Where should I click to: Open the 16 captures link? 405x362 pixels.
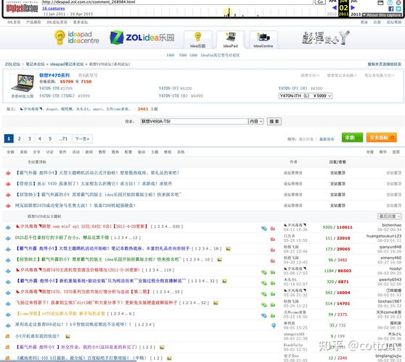[x=54, y=9]
